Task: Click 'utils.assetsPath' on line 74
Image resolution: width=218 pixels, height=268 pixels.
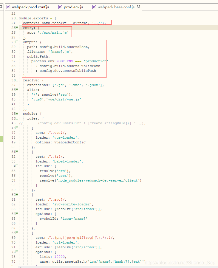Action: [69, 261]
